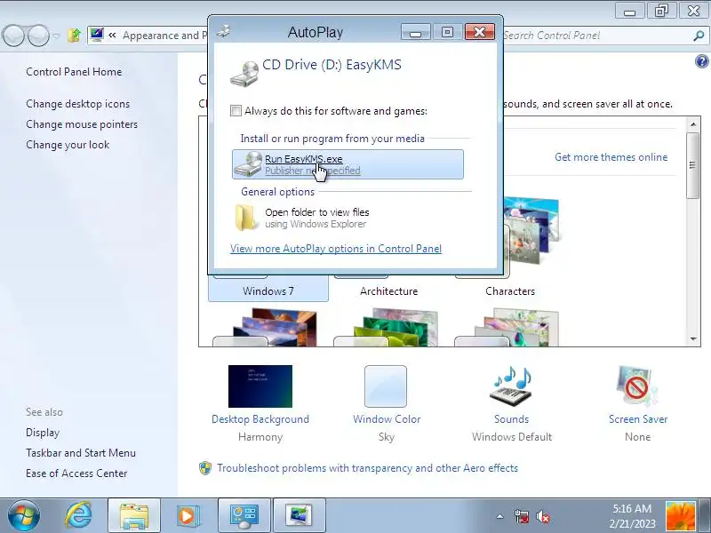
Task: Open the Start menu
Action: 24,515
